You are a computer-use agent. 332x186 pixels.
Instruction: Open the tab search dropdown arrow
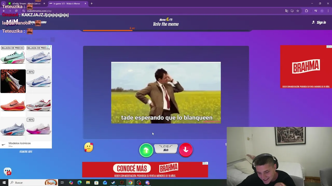pos(3,4)
